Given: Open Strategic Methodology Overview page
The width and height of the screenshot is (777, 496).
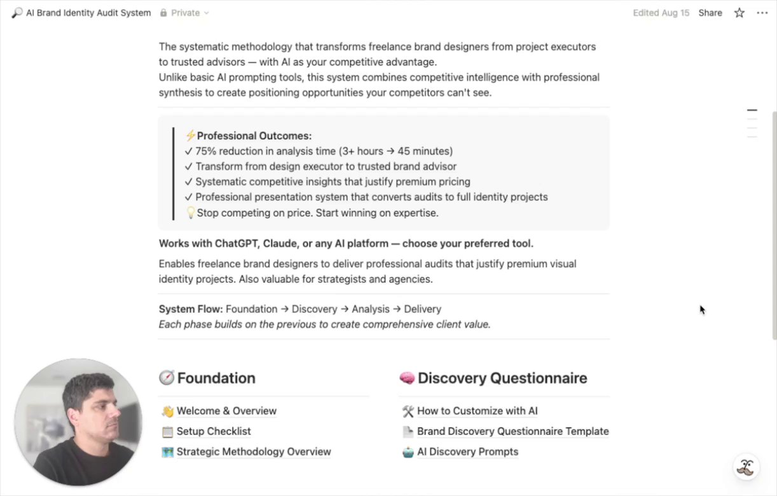Looking at the screenshot, I should [254, 451].
